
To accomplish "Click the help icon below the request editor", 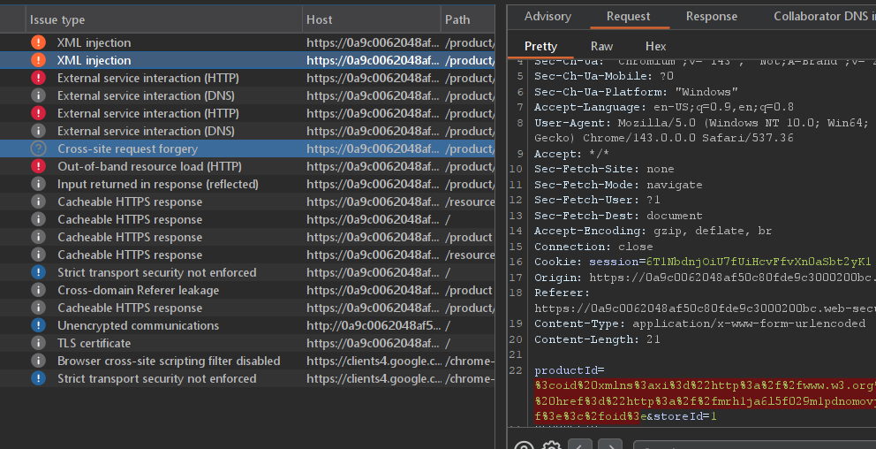I will [524, 445].
